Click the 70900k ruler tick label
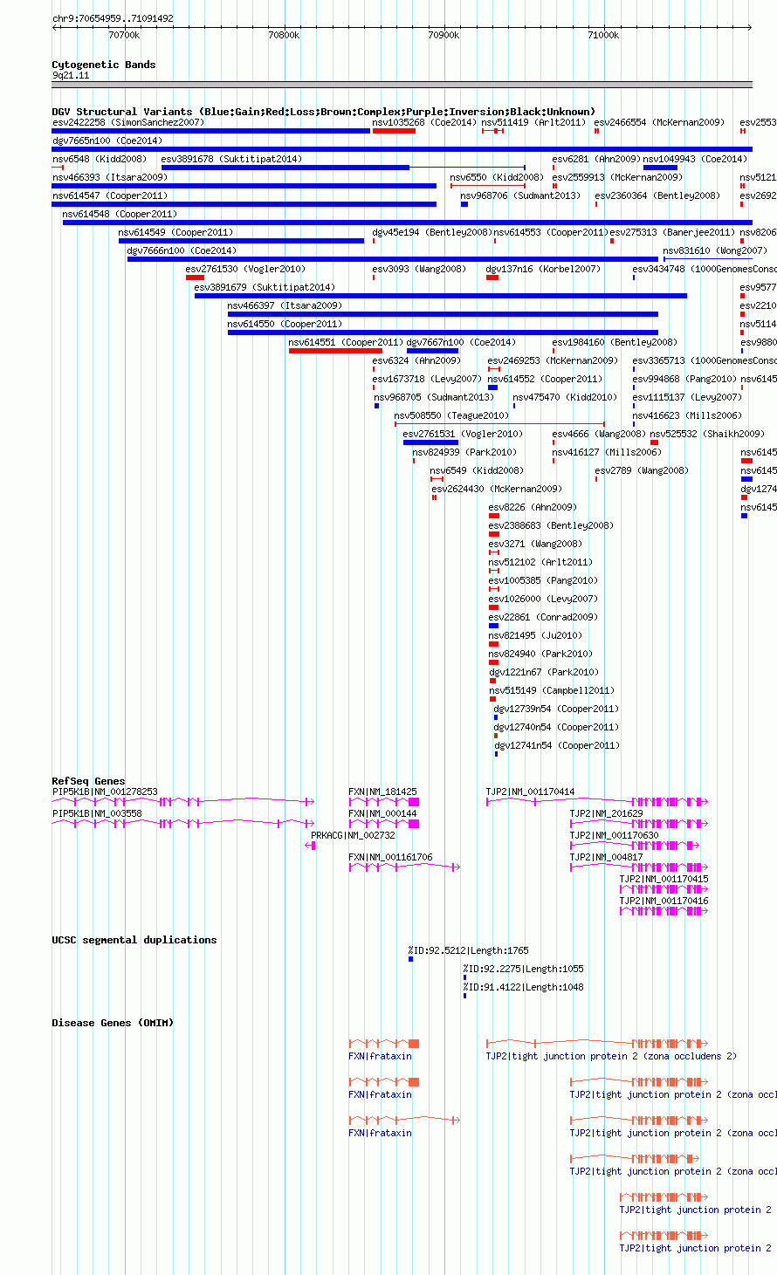Viewport: 777px width, 1275px height. [x=444, y=36]
